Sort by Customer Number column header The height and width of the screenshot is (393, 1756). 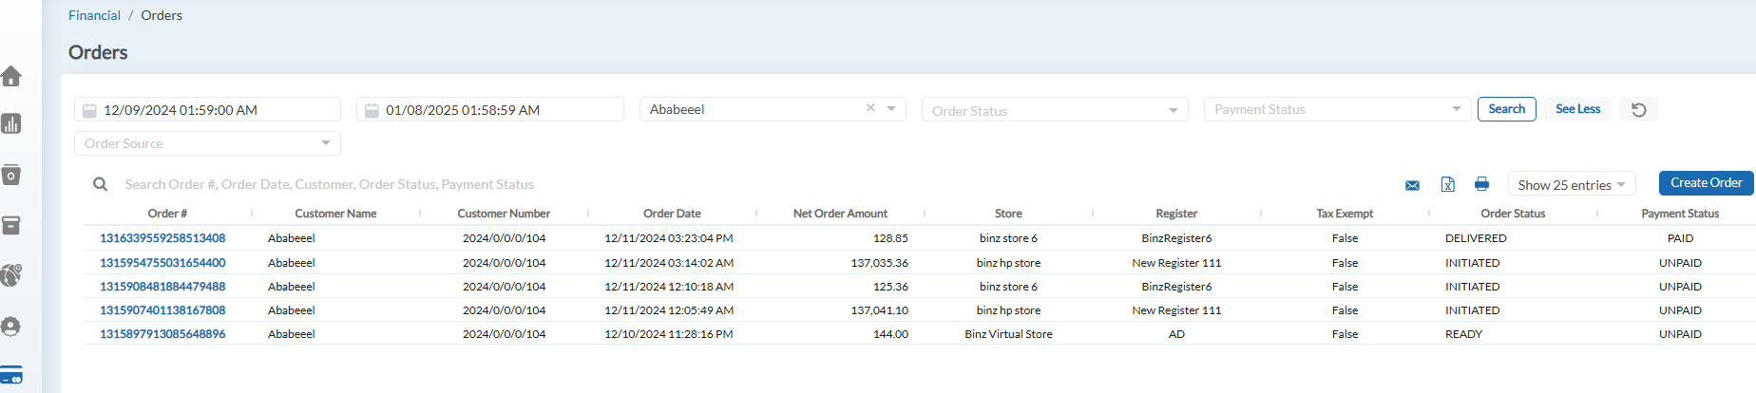tap(504, 214)
